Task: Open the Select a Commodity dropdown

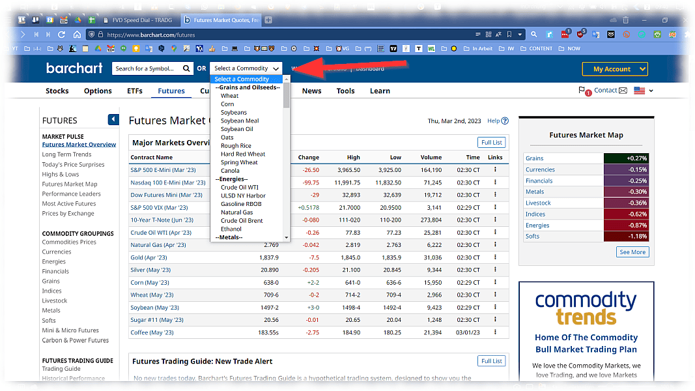Action: click(x=246, y=68)
